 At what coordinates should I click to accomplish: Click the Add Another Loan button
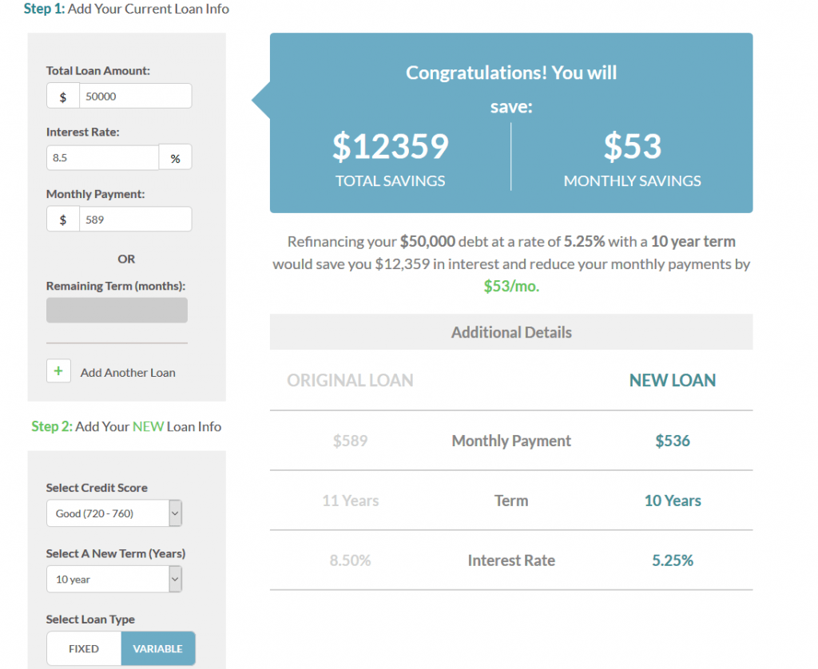[128, 371]
